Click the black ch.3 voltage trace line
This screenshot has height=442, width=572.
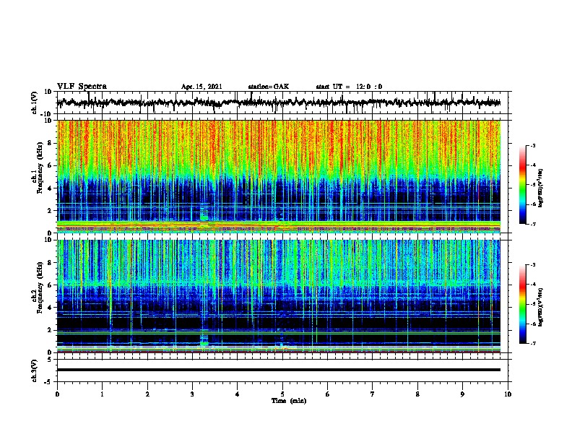click(x=278, y=370)
